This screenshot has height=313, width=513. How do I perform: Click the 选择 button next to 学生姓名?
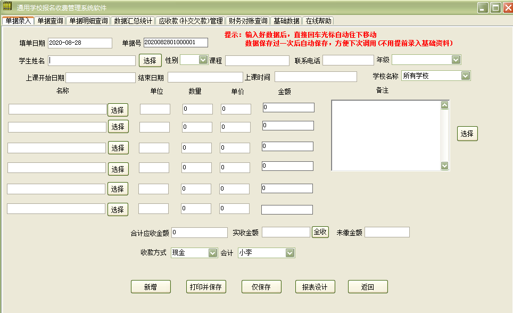point(151,60)
